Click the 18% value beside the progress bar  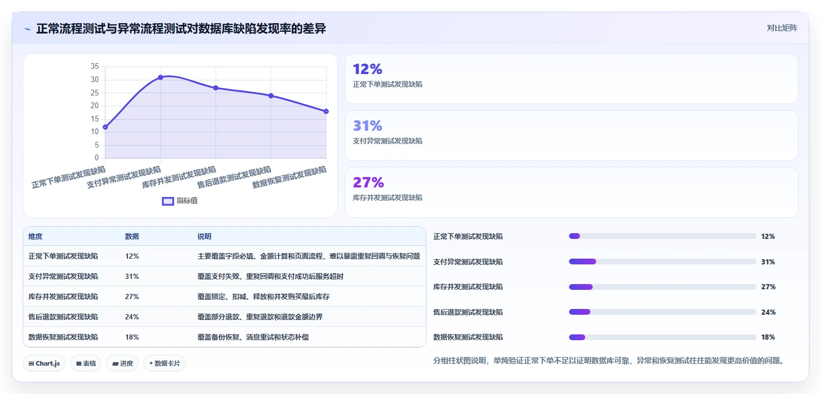tap(768, 337)
